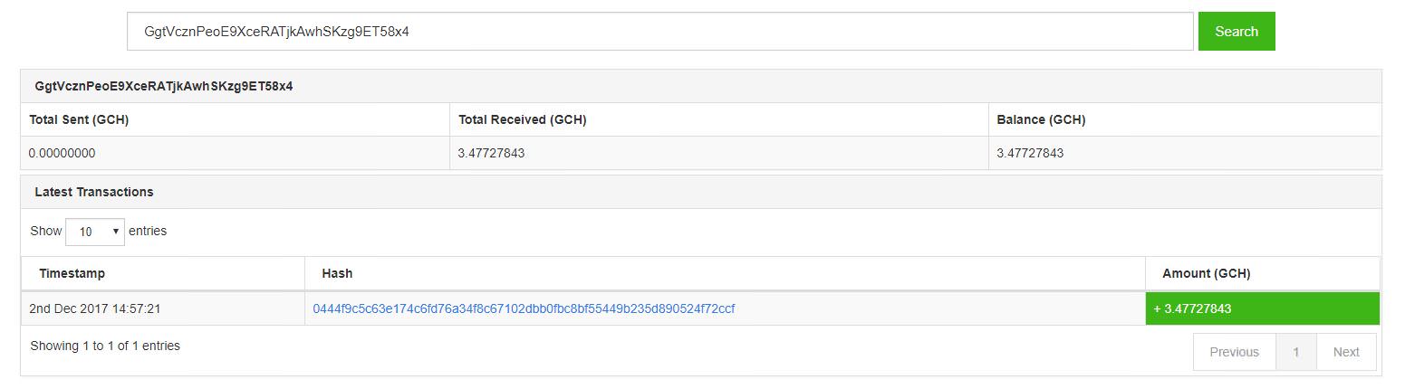The width and height of the screenshot is (1405, 389).
Task: Select page 1 in pagination
Action: point(1296,352)
